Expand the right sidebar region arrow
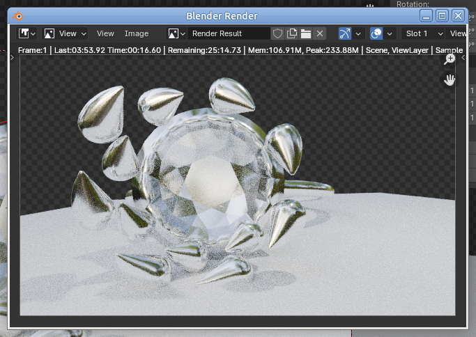Viewport: 476px width, 337px height. click(463, 57)
